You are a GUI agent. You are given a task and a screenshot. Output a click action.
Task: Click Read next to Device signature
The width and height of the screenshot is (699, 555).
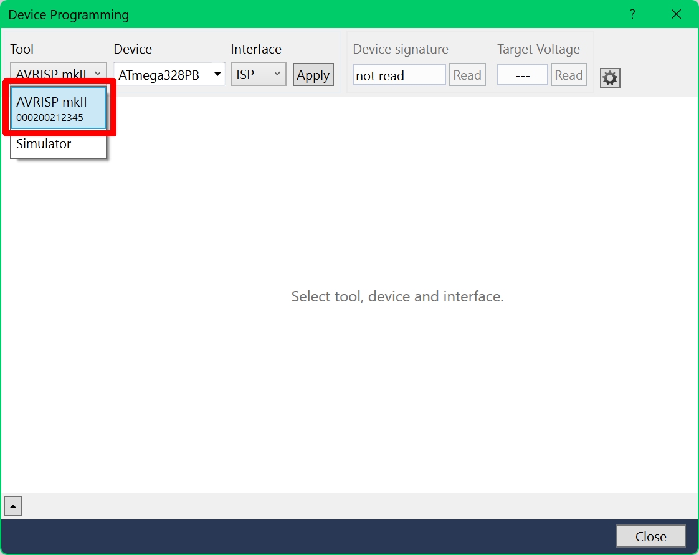(467, 75)
